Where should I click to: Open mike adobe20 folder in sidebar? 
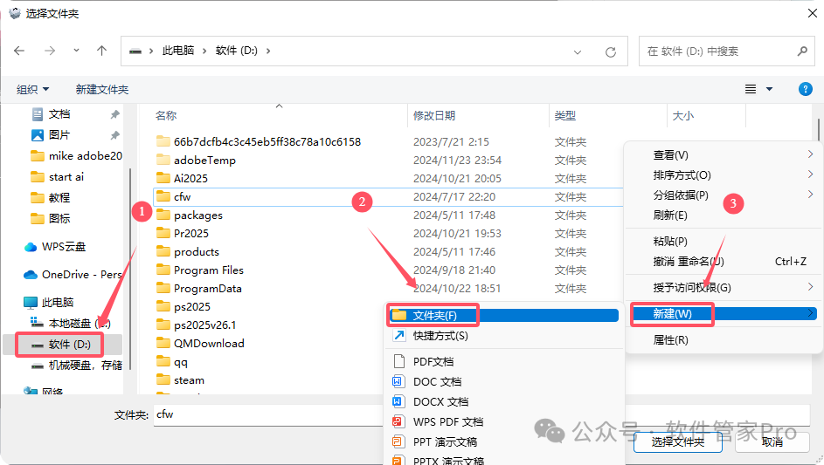[76, 156]
